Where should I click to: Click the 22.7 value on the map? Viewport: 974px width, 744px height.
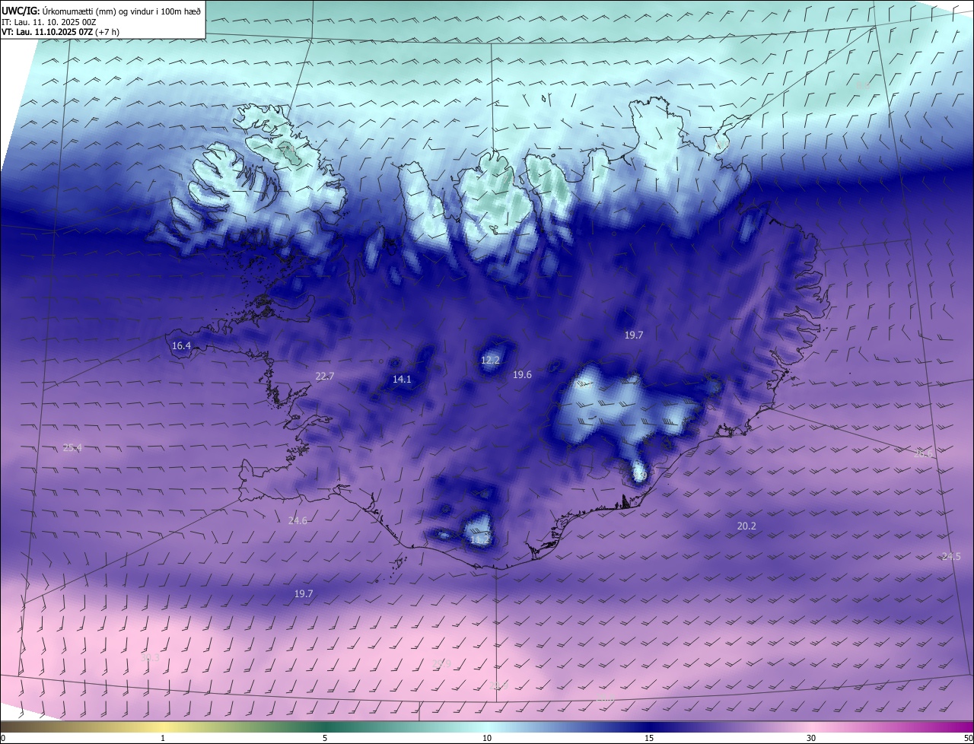325,376
